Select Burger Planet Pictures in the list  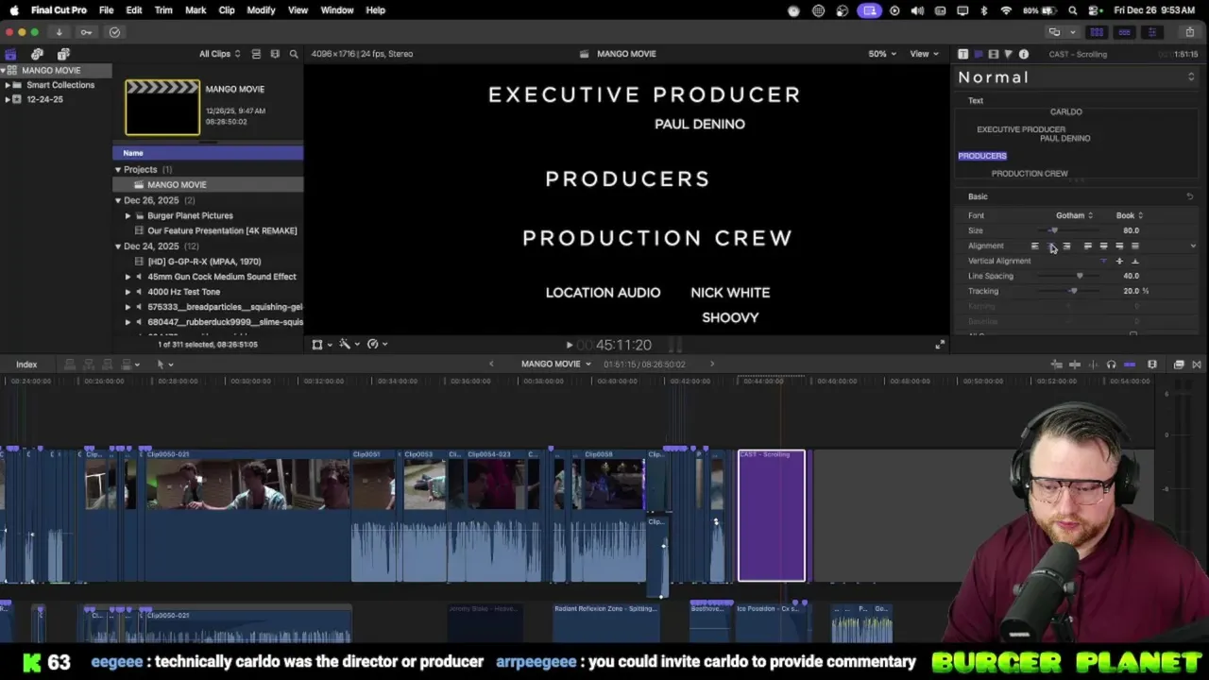[190, 215]
